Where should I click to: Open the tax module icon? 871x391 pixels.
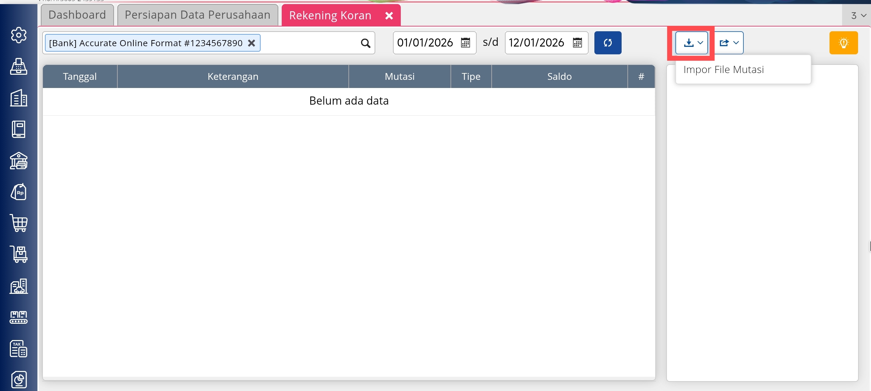click(18, 349)
